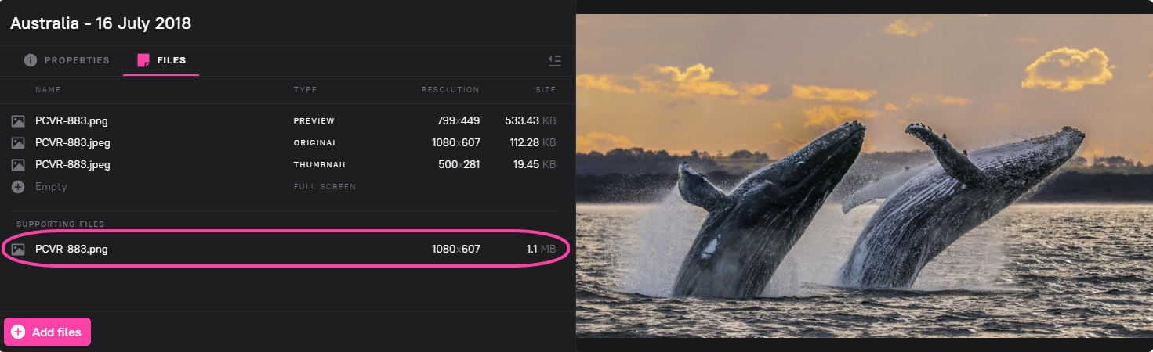Sort by the Name column header
This screenshot has width=1153, height=352.
48,90
